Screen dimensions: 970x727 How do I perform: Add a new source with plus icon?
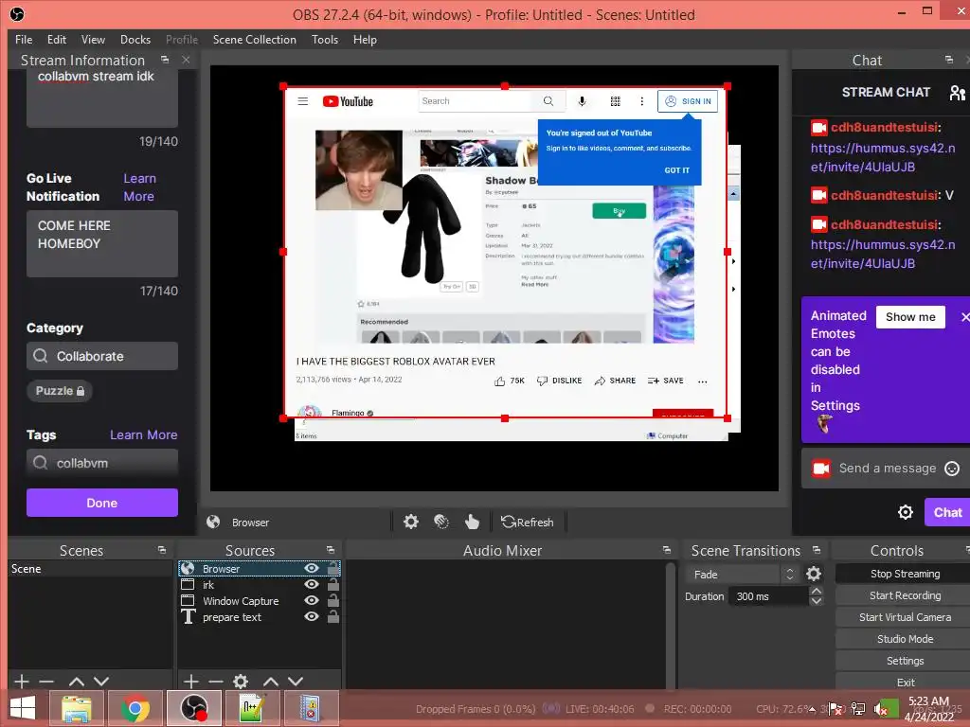pyautogui.click(x=191, y=682)
